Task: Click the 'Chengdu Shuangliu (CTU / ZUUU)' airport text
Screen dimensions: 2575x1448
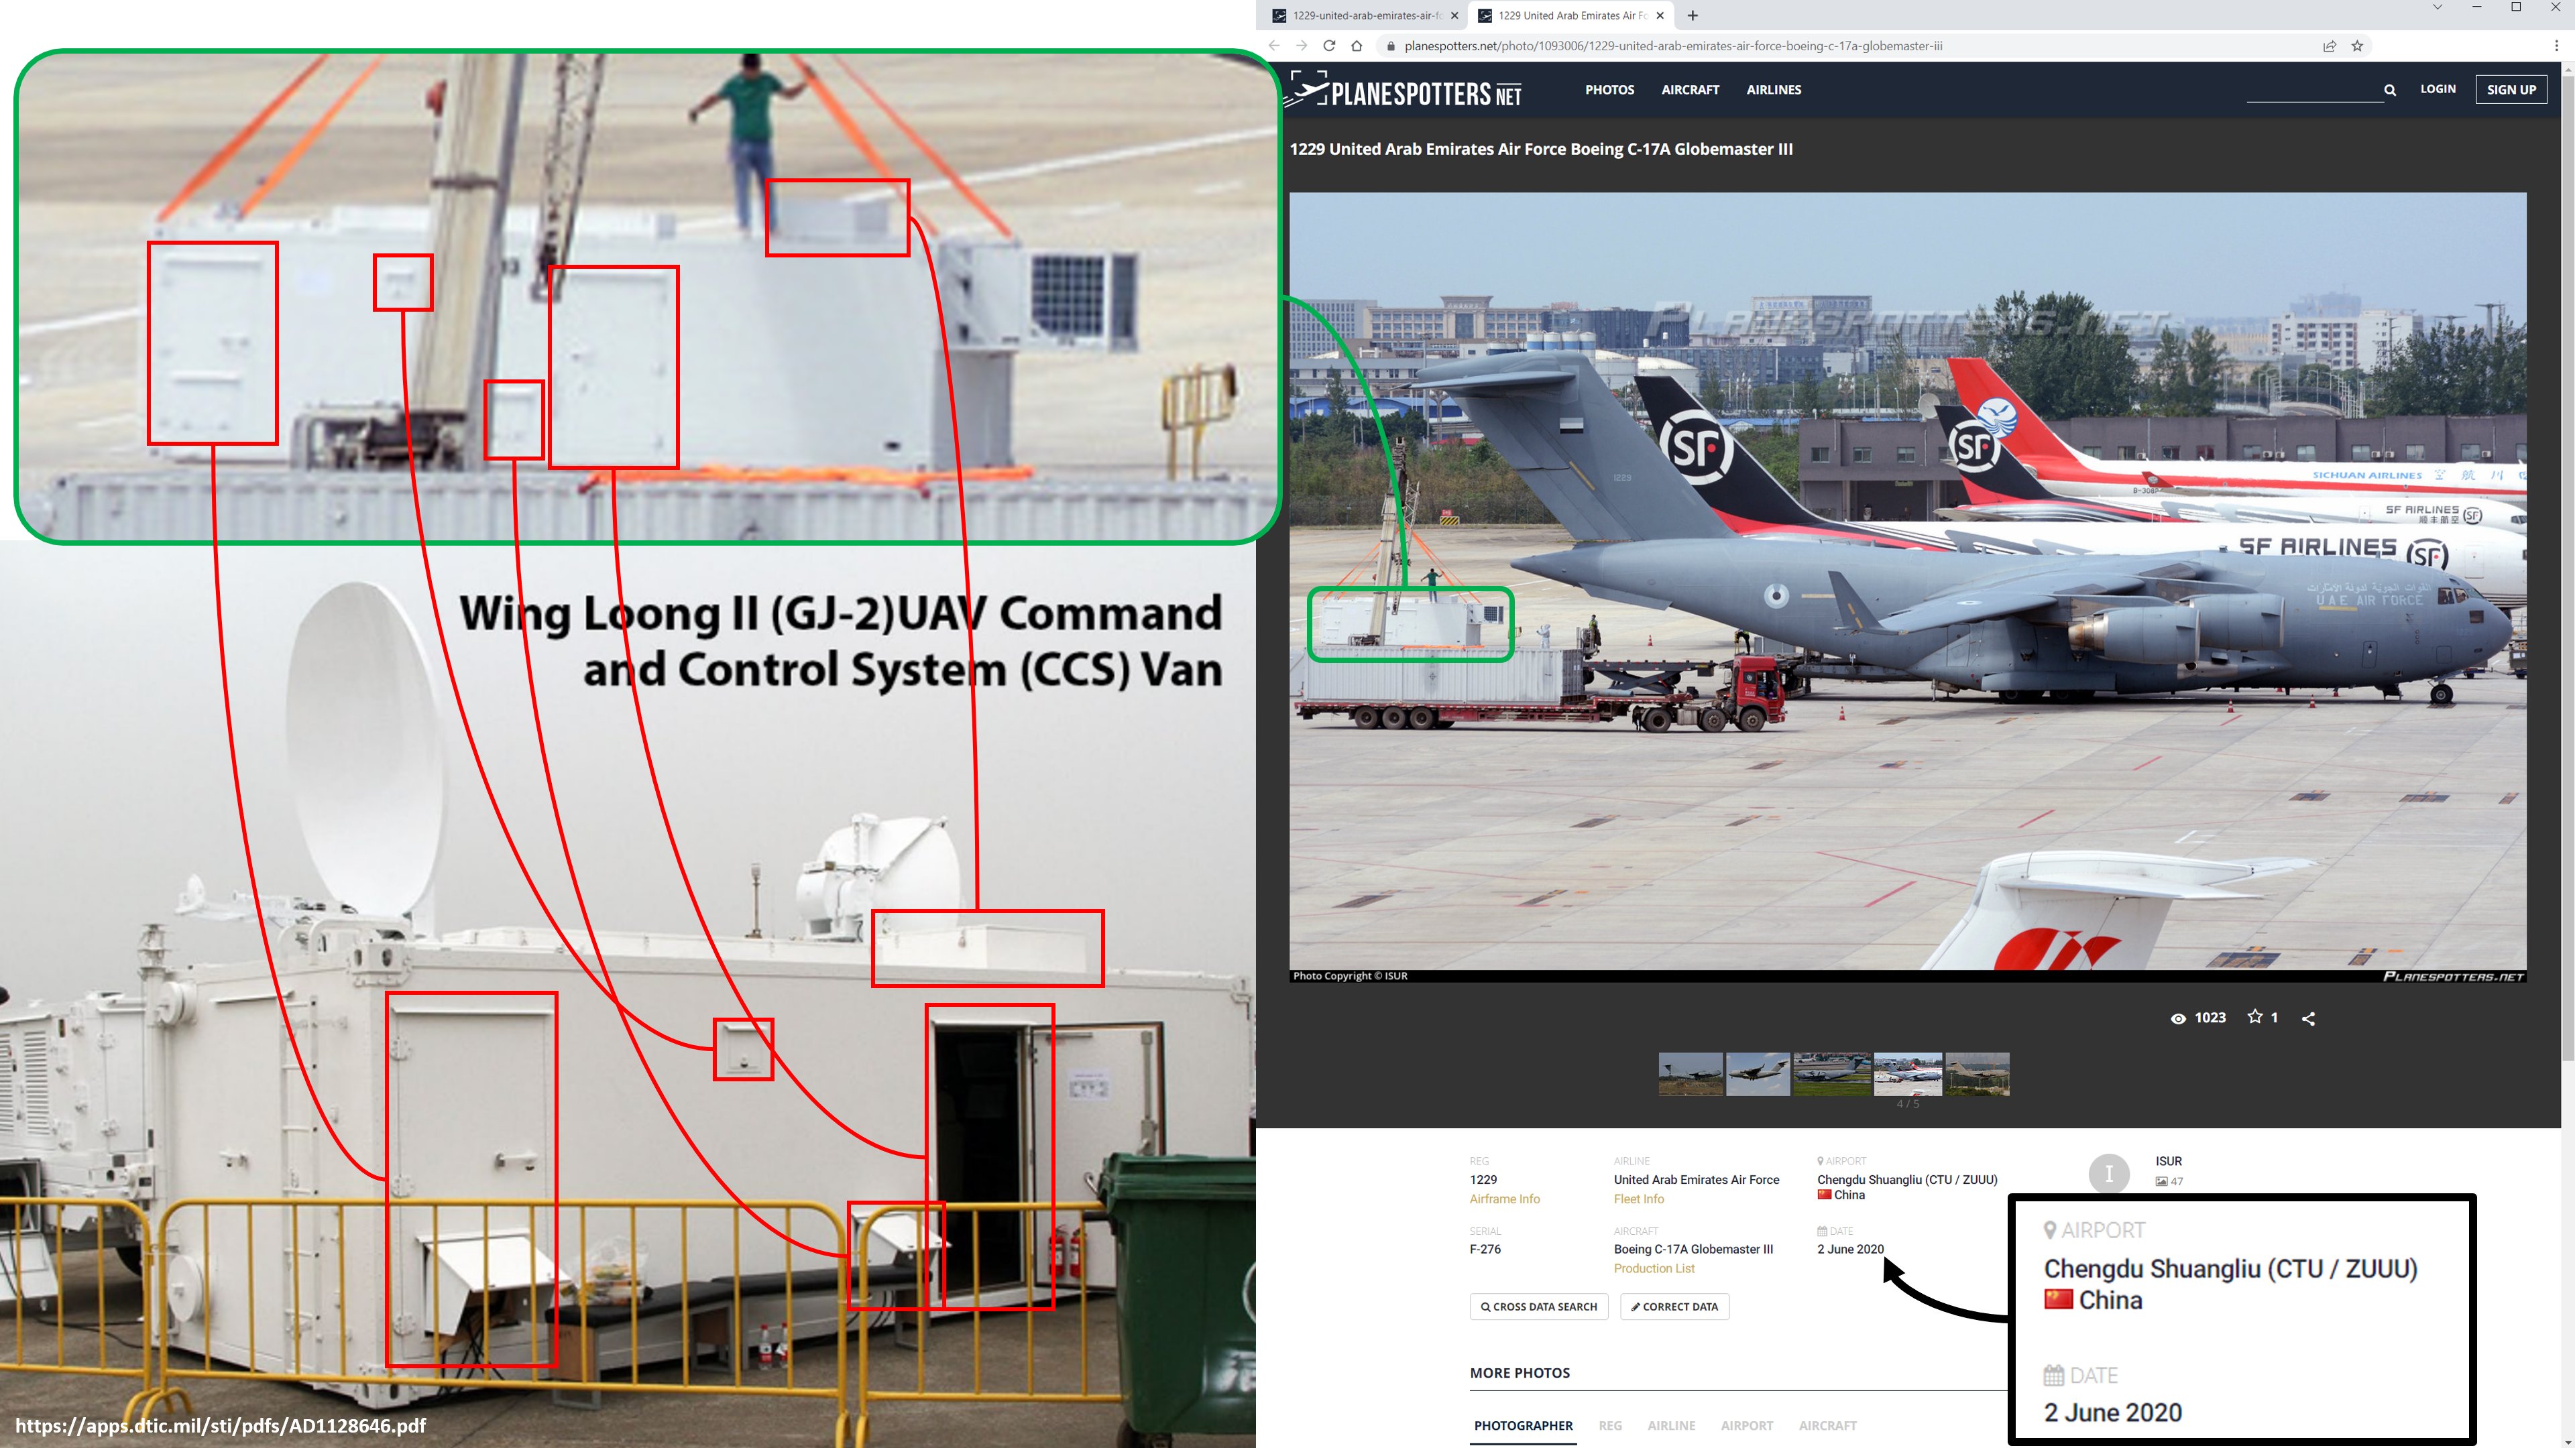Action: [x=1907, y=1180]
